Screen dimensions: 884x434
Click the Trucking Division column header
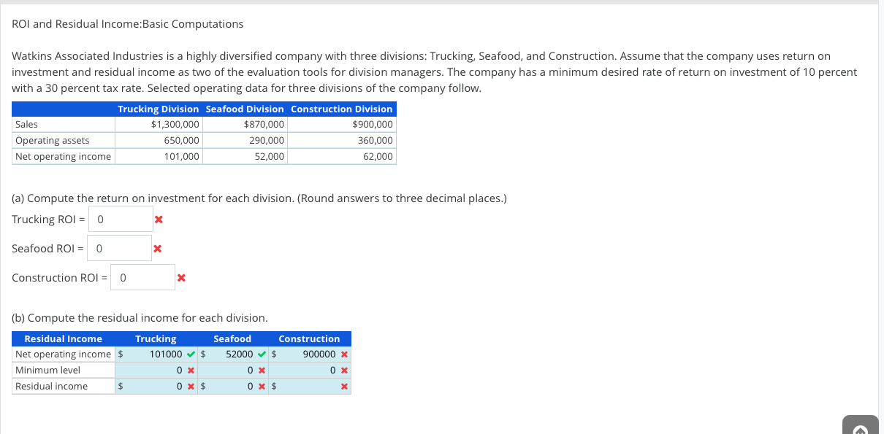[x=159, y=109]
